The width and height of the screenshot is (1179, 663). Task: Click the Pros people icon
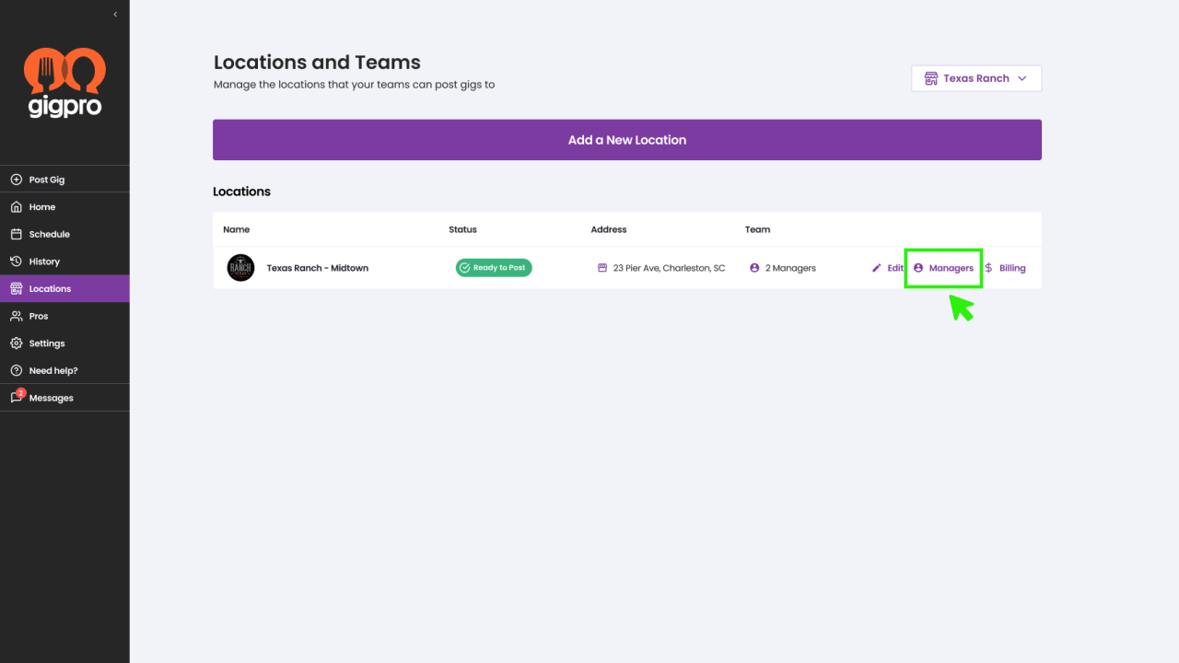click(x=17, y=316)
